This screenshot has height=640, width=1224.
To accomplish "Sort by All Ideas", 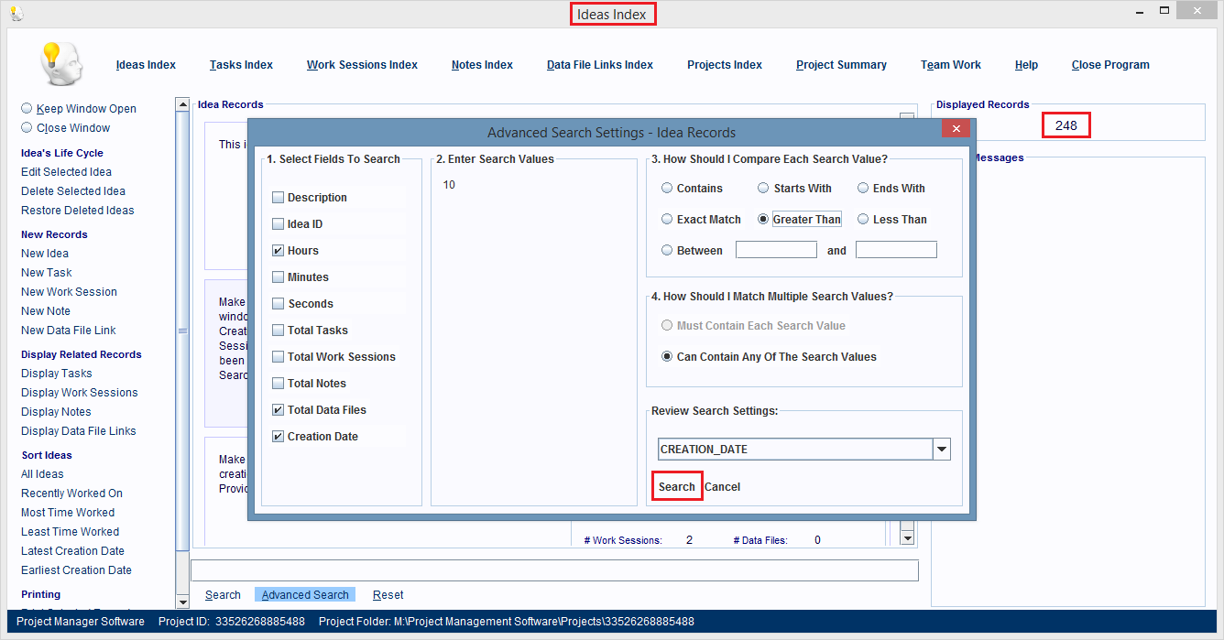I will pos(42,474).
